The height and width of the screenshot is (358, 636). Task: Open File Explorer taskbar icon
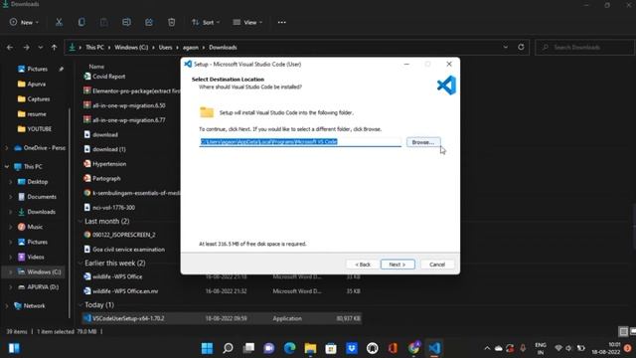click(x=310, y=348)
